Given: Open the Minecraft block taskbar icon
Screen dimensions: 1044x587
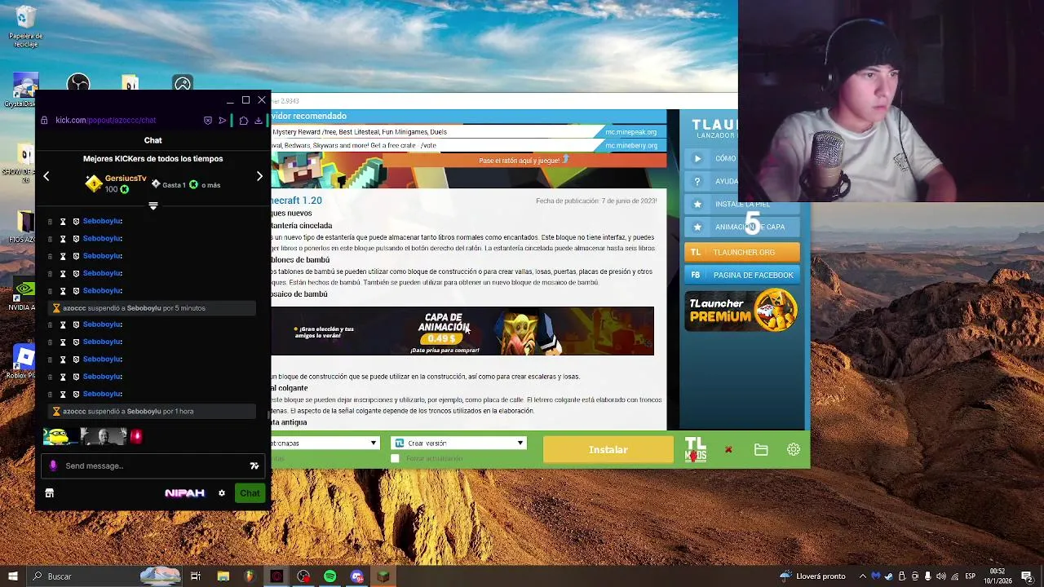Looking at the screenshot, I should [383, 576].
